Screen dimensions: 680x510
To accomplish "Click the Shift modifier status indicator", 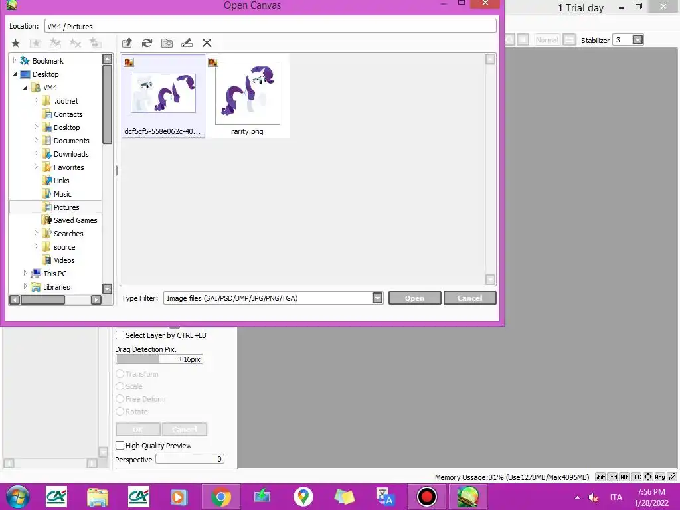I will 600,477.
